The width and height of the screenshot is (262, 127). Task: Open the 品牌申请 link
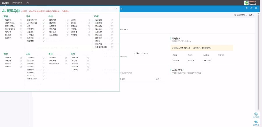click(x=99, y=38)
